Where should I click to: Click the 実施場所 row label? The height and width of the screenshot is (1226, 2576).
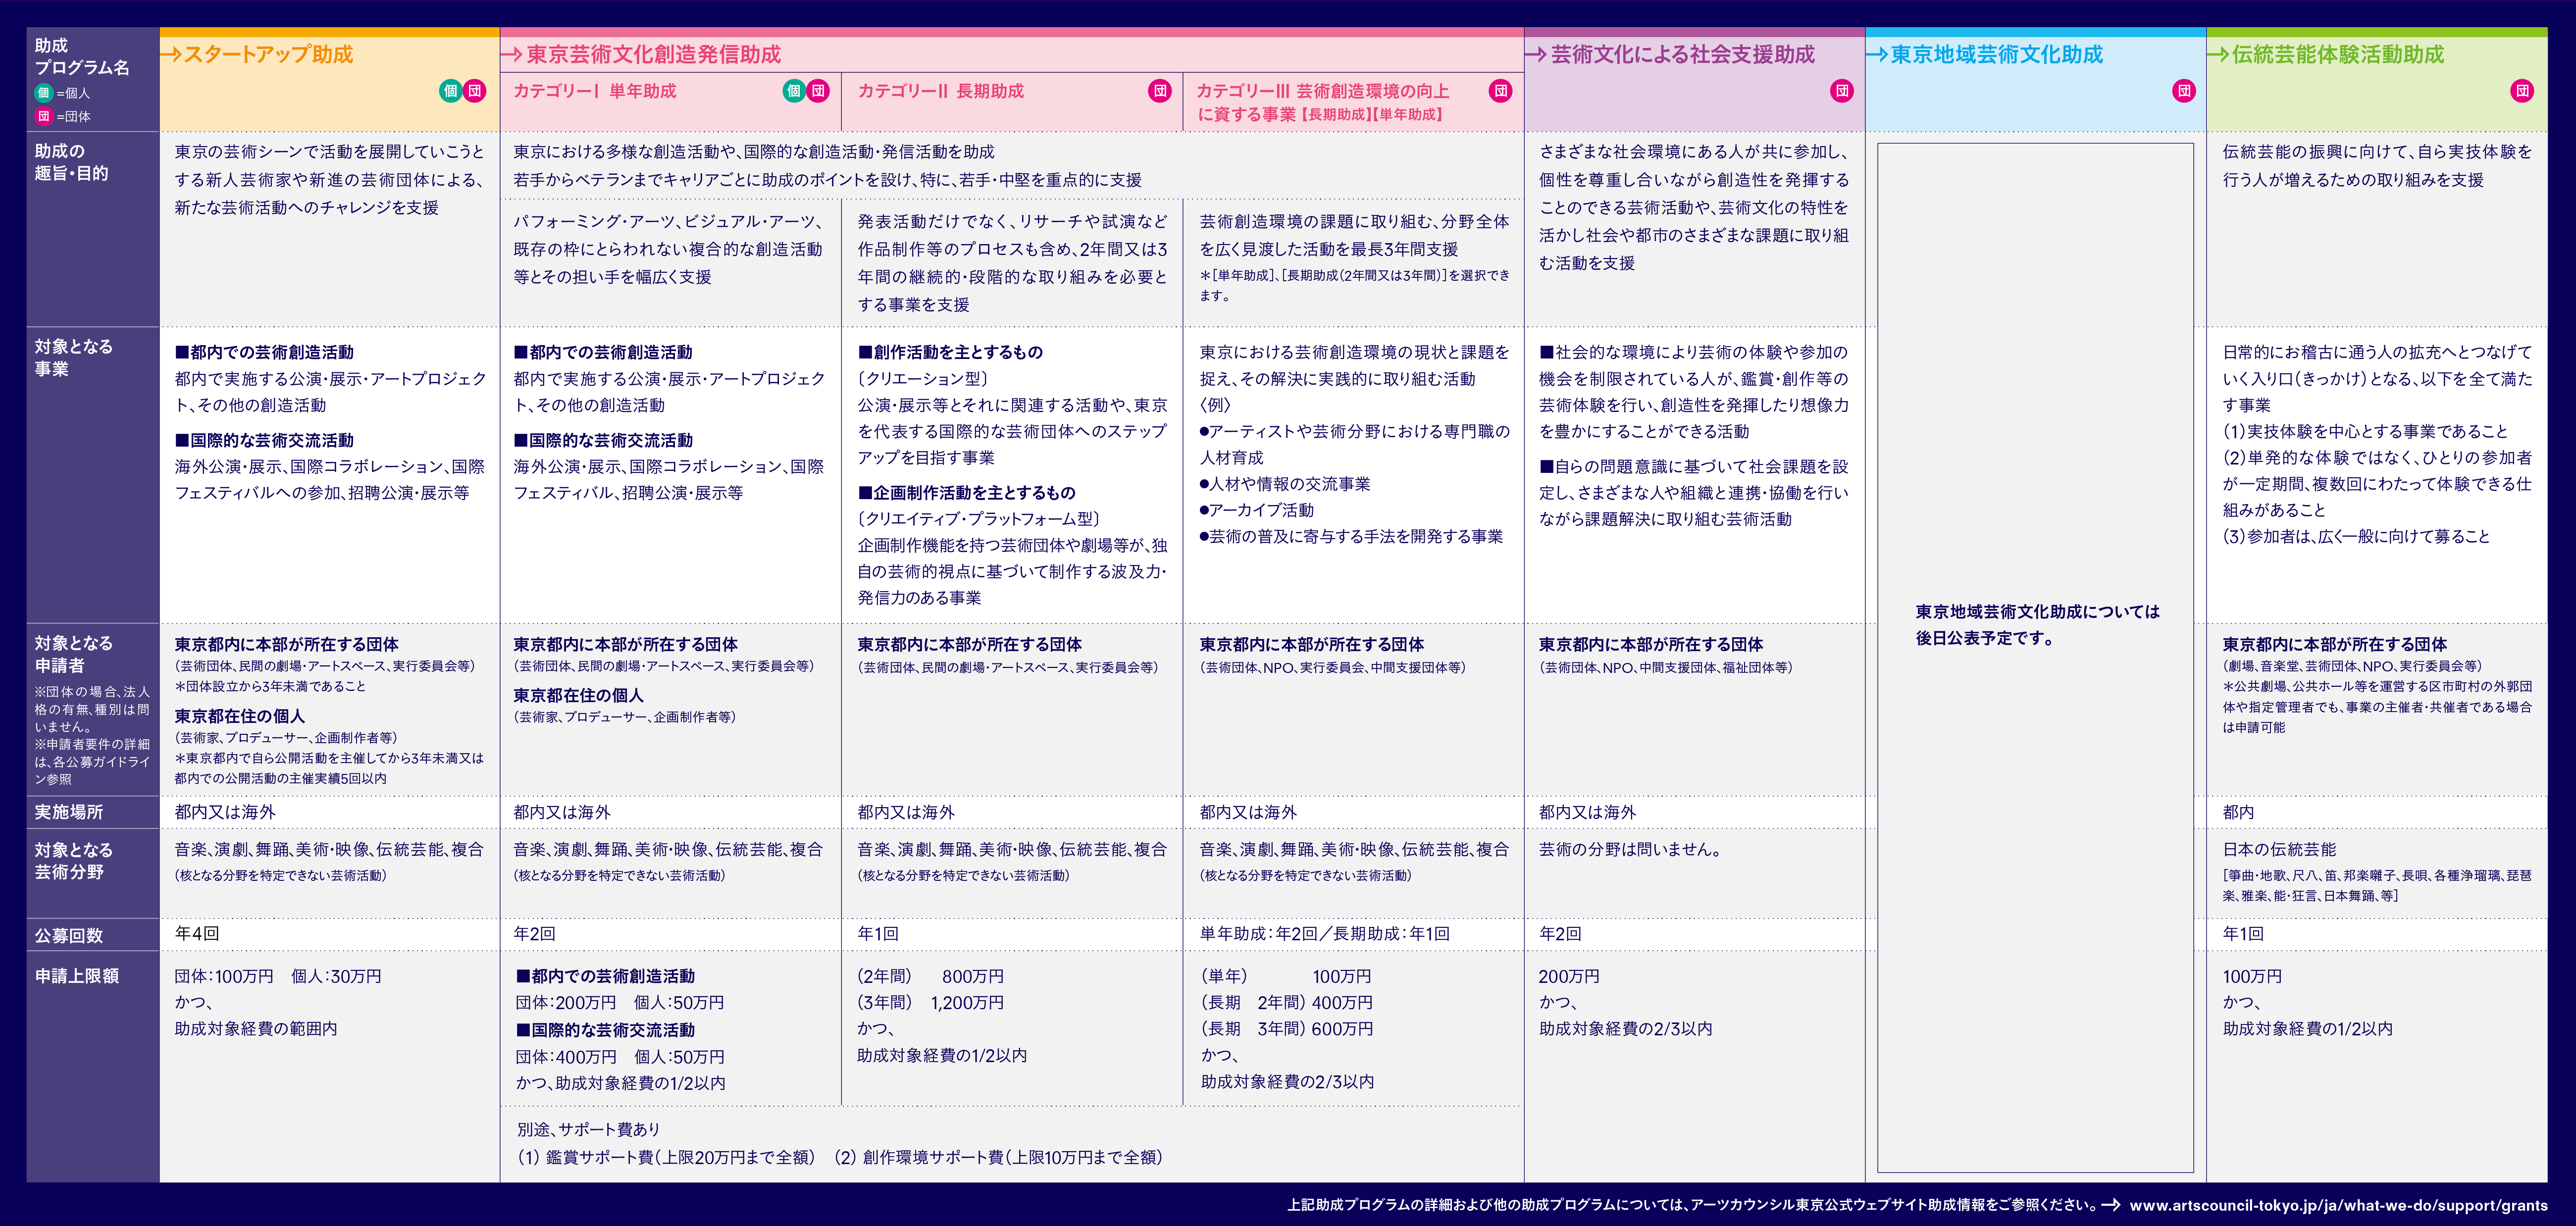click(69, 812)
